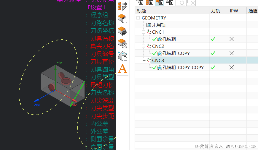The height and width of the screenshot is (150, 258).
Task: Click the 外公差 label
Action: click(x=99, y=131)
